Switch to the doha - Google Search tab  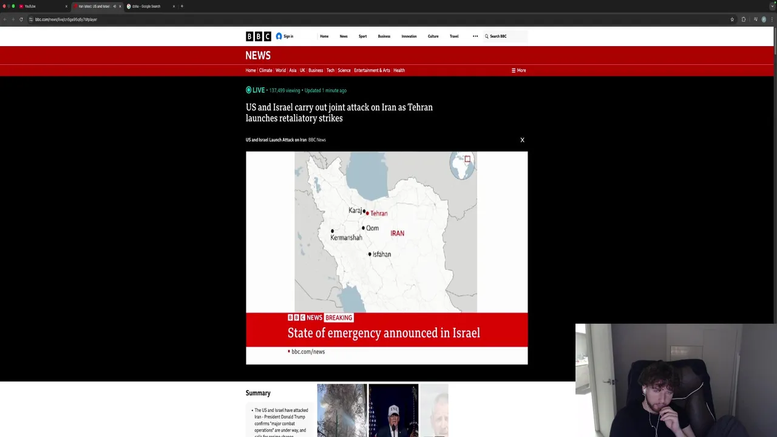(150, 6)
